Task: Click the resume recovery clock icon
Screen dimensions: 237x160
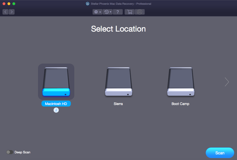Action: [106, 12]
